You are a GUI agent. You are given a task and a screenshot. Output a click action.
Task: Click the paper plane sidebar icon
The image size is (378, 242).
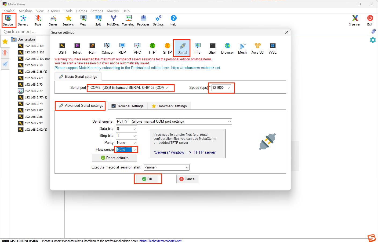5,64
